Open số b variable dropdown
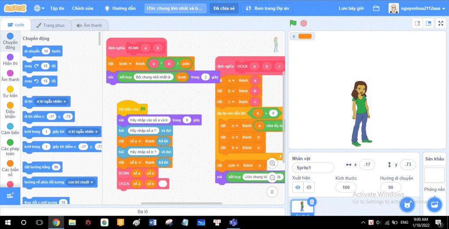Image resolution: width=449 pixels, height=229 pixels. pyautogui.click(x=135, y=162)
